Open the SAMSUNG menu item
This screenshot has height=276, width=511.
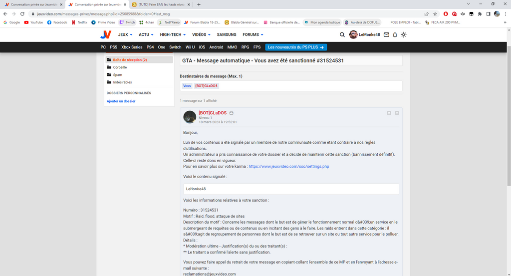(x=227, y=34)
